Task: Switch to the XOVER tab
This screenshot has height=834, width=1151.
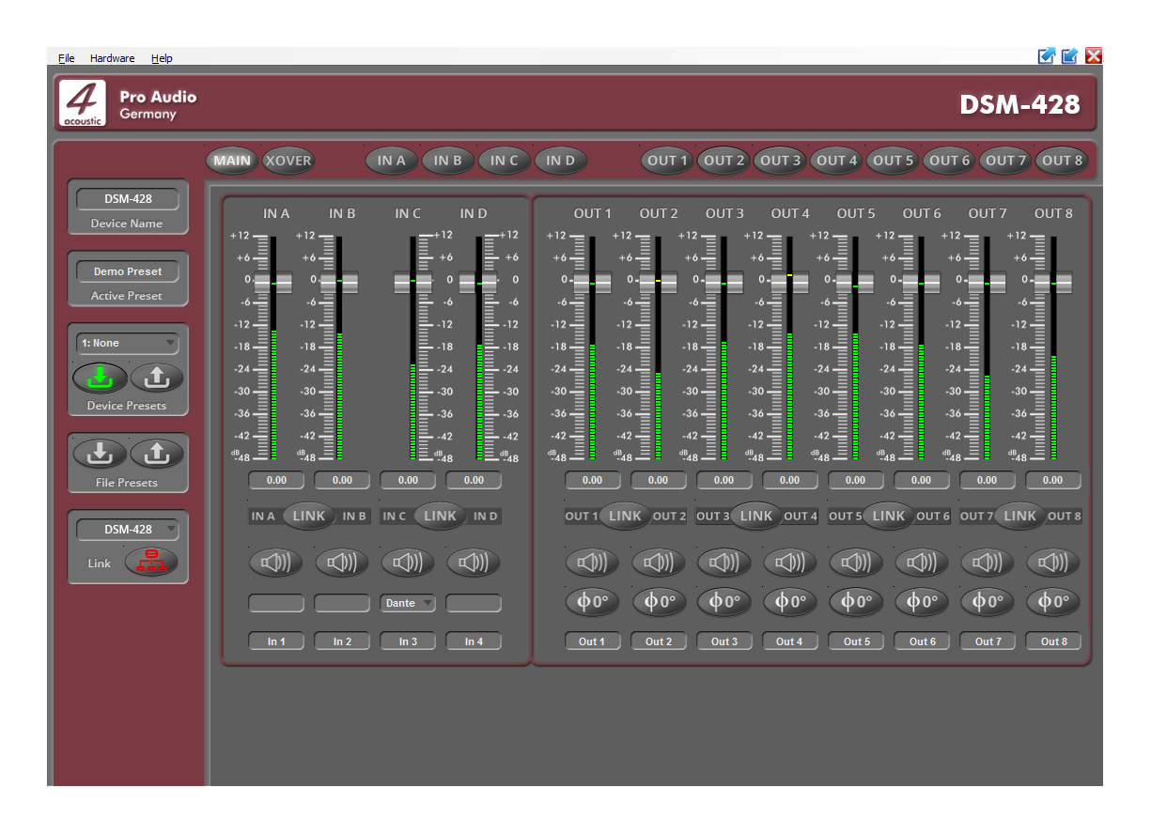Action: coord(288,161)
